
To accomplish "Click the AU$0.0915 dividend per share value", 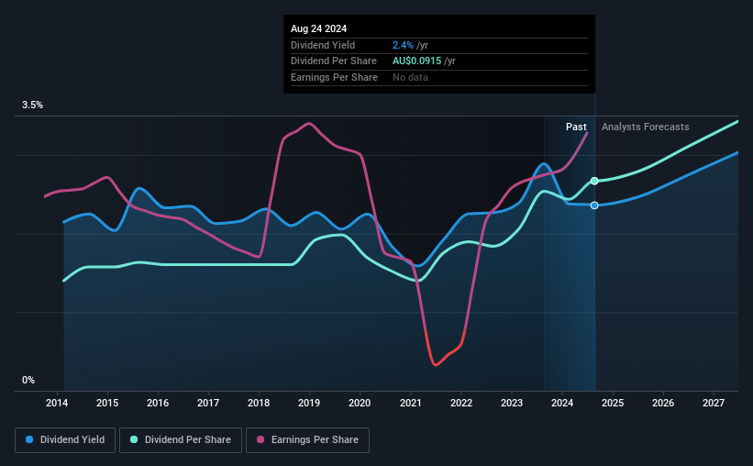I will tap(416, 61).
